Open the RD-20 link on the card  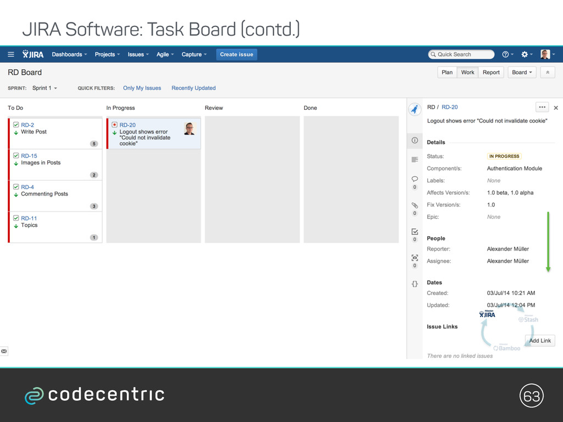[x=128, y=125]
